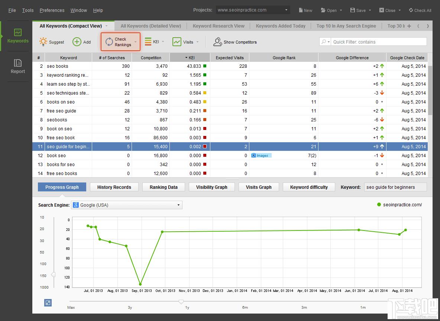Click the Close project icon
440x321 pixels.
coord(381,10)
